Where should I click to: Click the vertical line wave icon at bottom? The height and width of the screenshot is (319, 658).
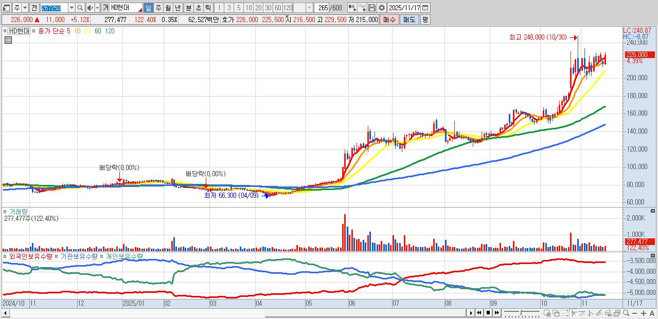[x=591, y=313]
